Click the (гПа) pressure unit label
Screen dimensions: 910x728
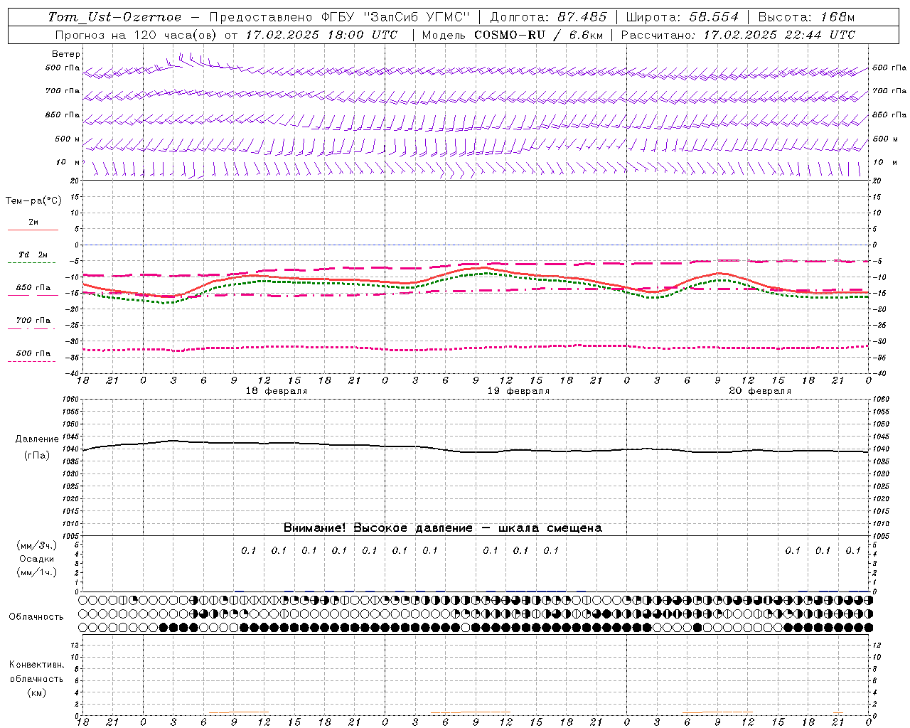click(37, 456)
